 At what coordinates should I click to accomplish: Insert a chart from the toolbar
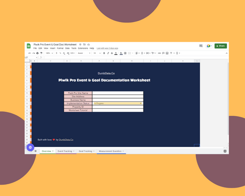(x=167, y=53)
